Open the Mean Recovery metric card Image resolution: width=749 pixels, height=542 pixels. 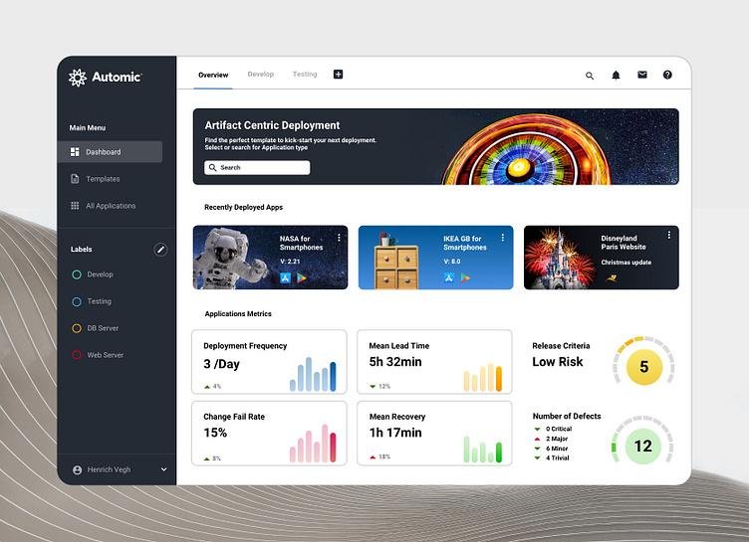click(x=434, y=434)
